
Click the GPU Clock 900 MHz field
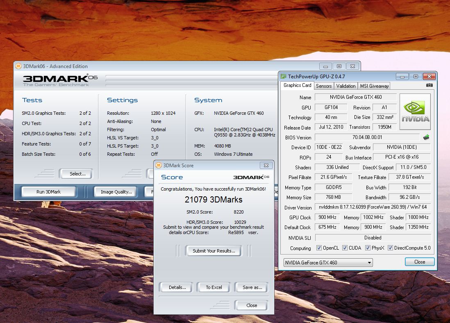[327, 217]
